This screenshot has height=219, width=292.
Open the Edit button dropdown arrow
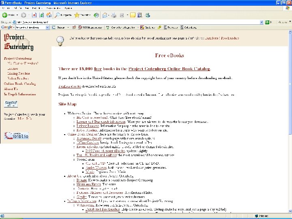point(127,15)
